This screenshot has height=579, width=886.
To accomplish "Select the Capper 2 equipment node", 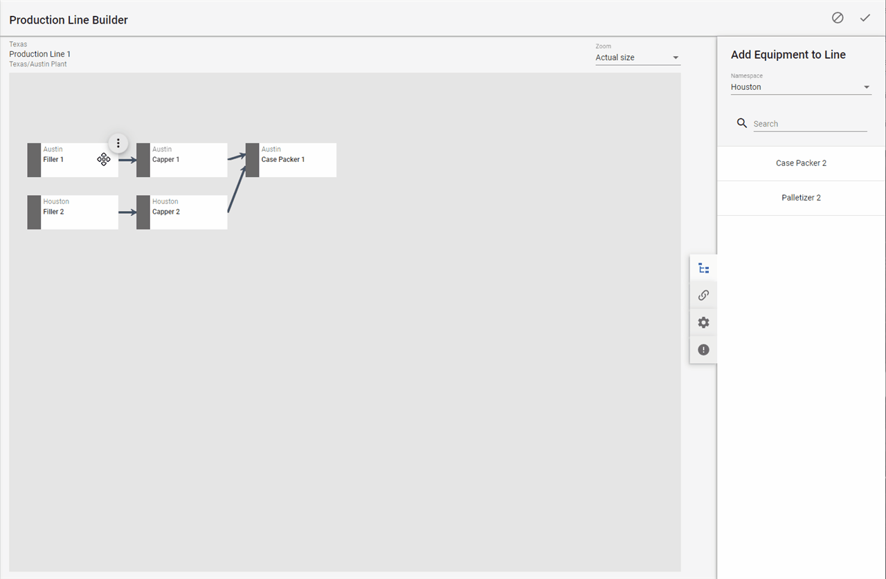I will [188, 212].
